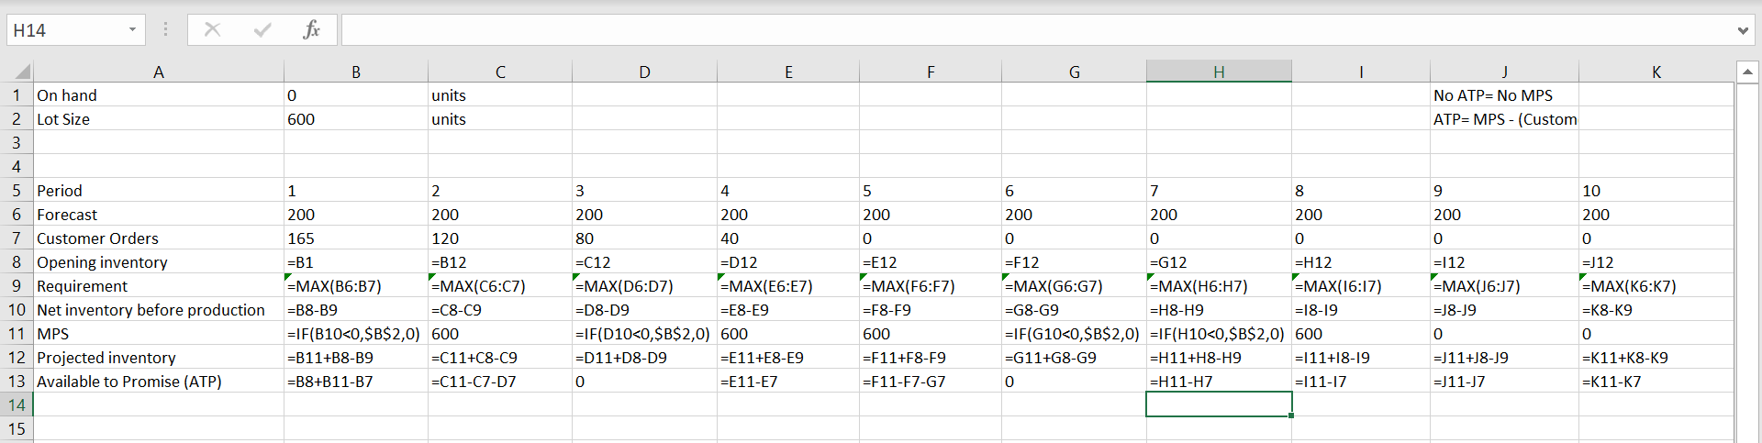Select cell with formula =H11-H7
Viewport: 1762px width, 443px height.
click(x=1218, y=382)
